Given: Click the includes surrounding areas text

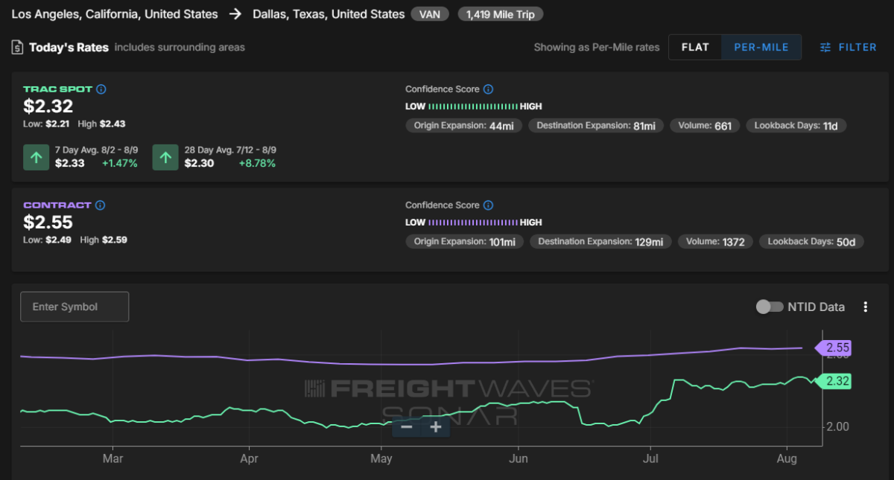Looking at the screenshot, I should 180,48.
